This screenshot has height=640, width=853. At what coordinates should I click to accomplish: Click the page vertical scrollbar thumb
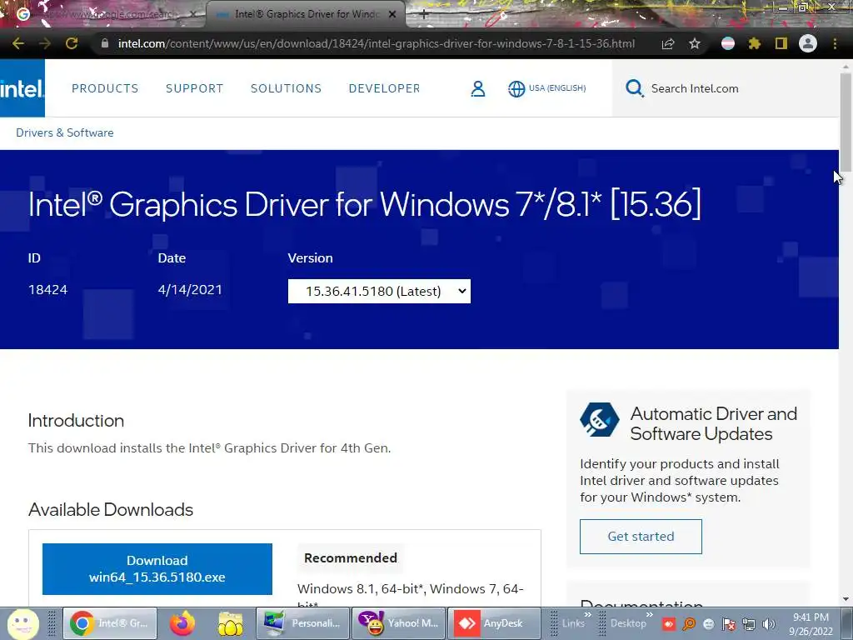click(846, 122)
